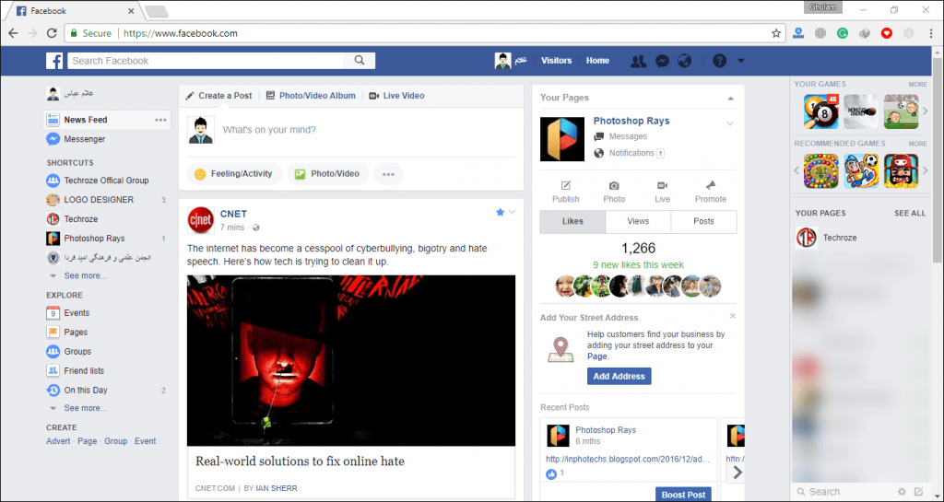This screenshot has height=502, width=944.
Task: Click the Facebook logo in the header
Action: 54,61
